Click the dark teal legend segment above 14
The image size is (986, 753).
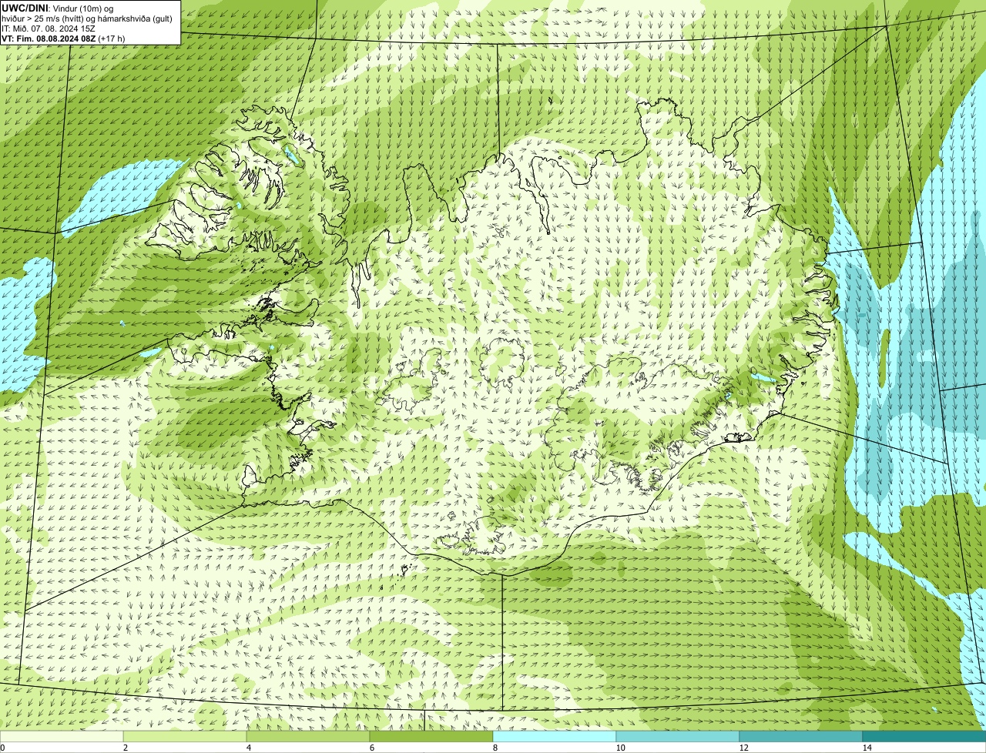(924, 736)
